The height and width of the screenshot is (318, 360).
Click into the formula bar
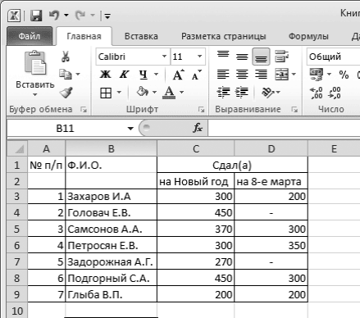[x=285, y=129]
